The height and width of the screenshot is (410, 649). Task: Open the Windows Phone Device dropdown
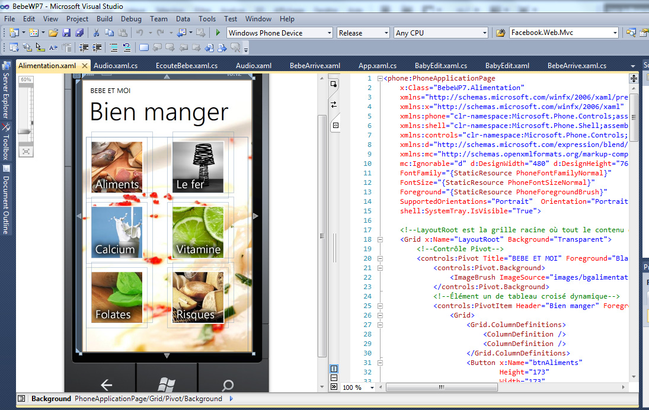[x=328, y=33]
